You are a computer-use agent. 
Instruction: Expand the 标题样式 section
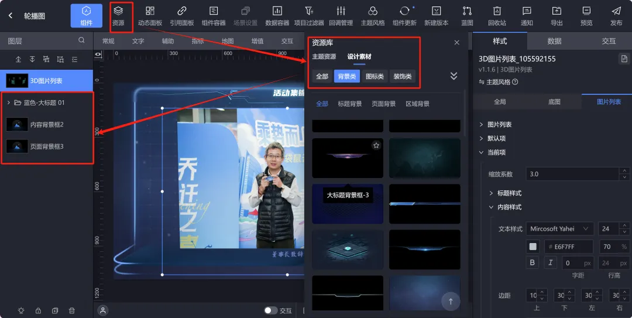coord(491,193)
